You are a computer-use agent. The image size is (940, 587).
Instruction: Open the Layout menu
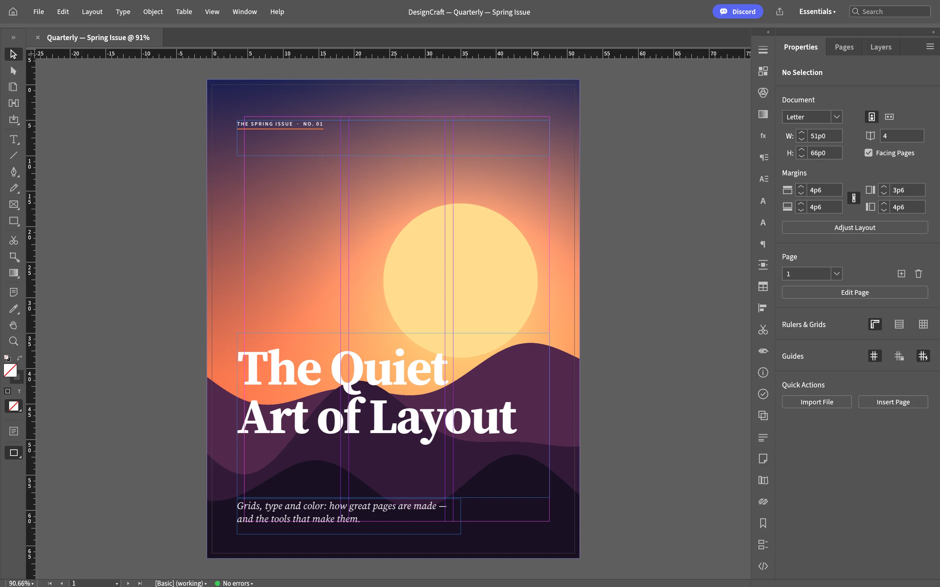92,12
